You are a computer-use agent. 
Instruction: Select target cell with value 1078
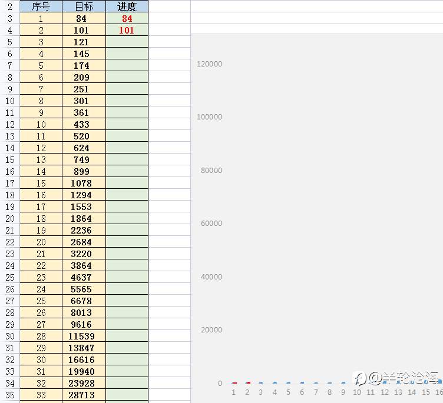click(x=84, y=183)
